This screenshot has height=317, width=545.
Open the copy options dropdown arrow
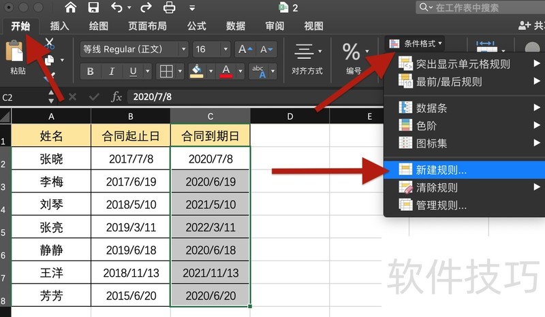[x=62, y=60]
